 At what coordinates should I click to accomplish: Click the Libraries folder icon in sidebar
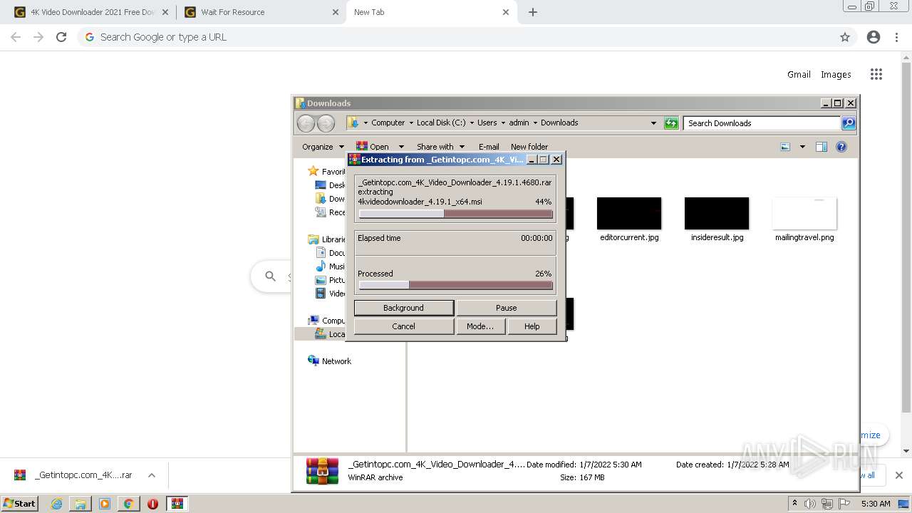313,239
